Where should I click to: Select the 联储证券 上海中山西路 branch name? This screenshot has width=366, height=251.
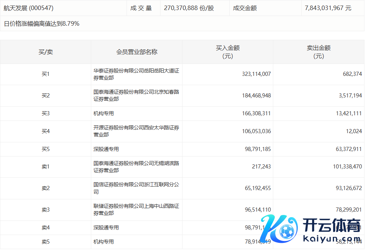pyautogui.click(x=136, y=210)
